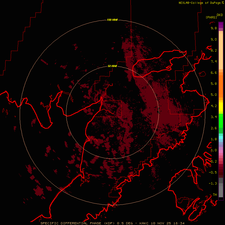
Task: Click the 7.4 scale value
Action: tap(214, 61)
